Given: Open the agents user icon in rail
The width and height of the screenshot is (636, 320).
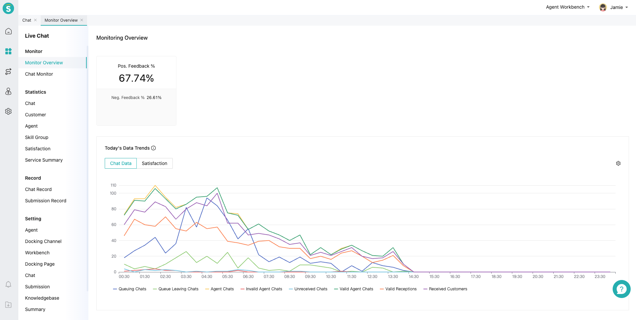Looking at the screenshot, I should (x=9, y=91).
